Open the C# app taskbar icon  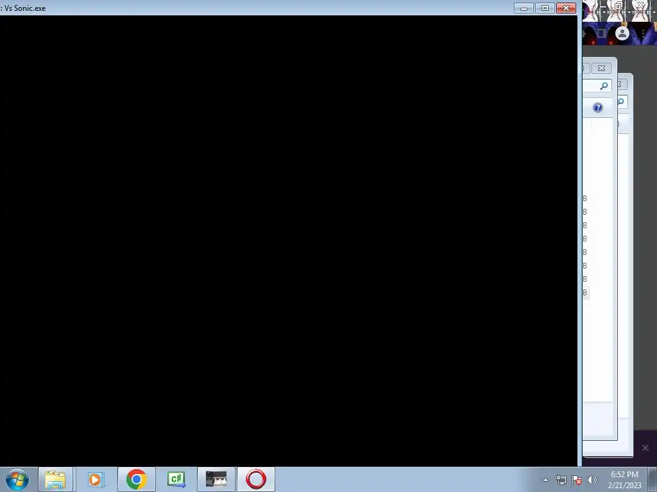click(x=176, y=479)
